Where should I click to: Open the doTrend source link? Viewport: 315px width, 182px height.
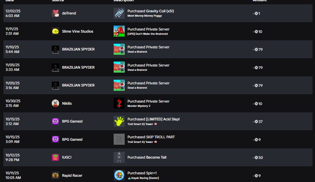[69, 13]
